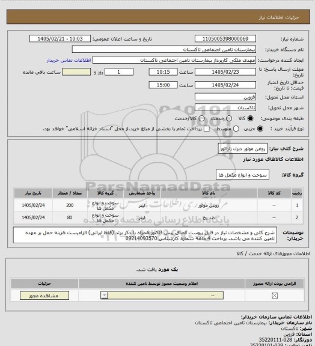Toggle the Islamic treasury payment checkbox

(x=207, y=129)
